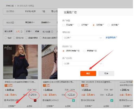The height and width of the screenshot is (110, 134).
Task: Click orange coupon badge on 148.00 product
Action: (x=46, y=85)
